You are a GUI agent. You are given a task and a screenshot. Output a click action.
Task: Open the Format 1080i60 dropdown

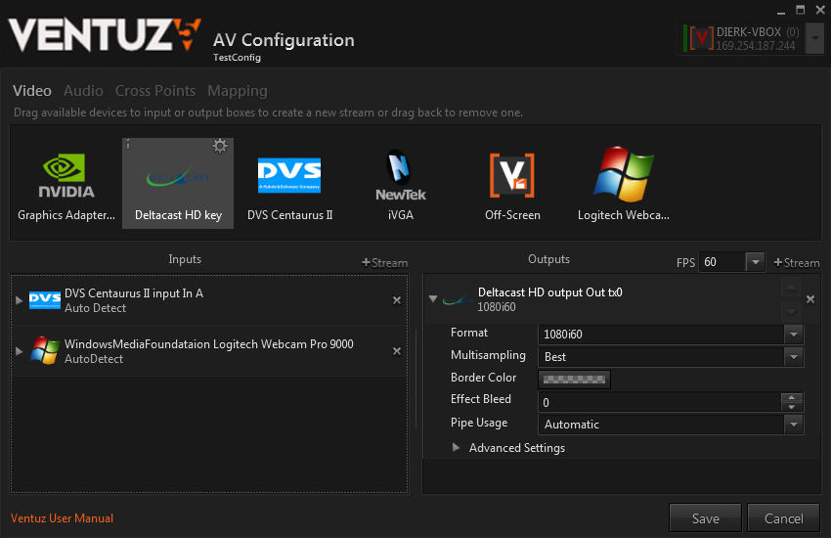[x=793, y=335]
